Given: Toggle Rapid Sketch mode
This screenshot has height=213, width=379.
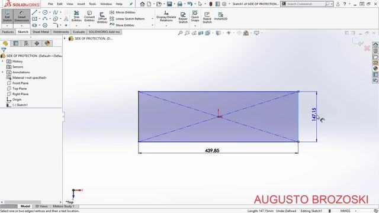Looking at the screenshot, I should coord(207,18).
